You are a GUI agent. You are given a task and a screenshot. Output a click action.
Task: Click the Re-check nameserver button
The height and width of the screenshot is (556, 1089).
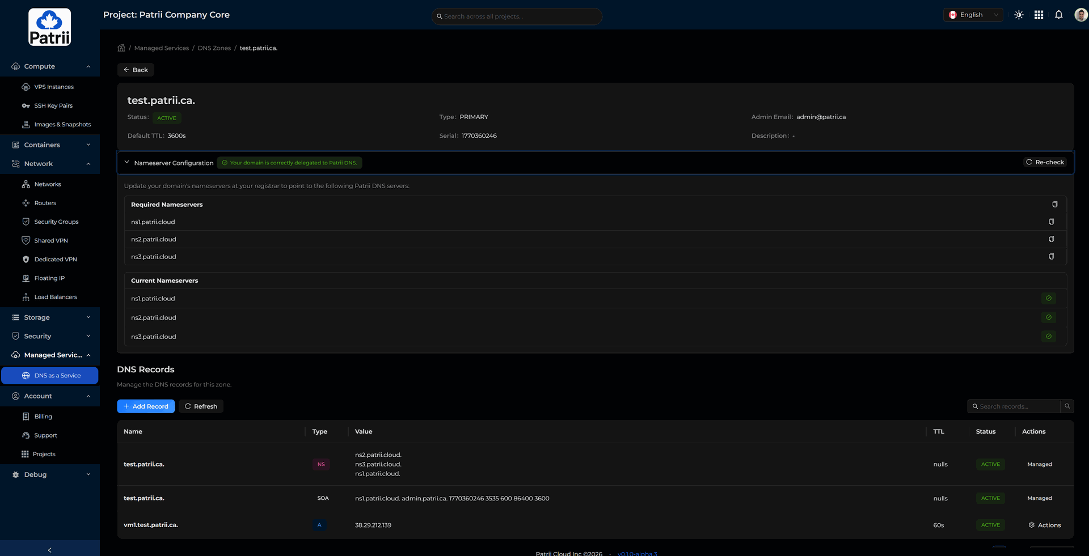pos(1045,163)
